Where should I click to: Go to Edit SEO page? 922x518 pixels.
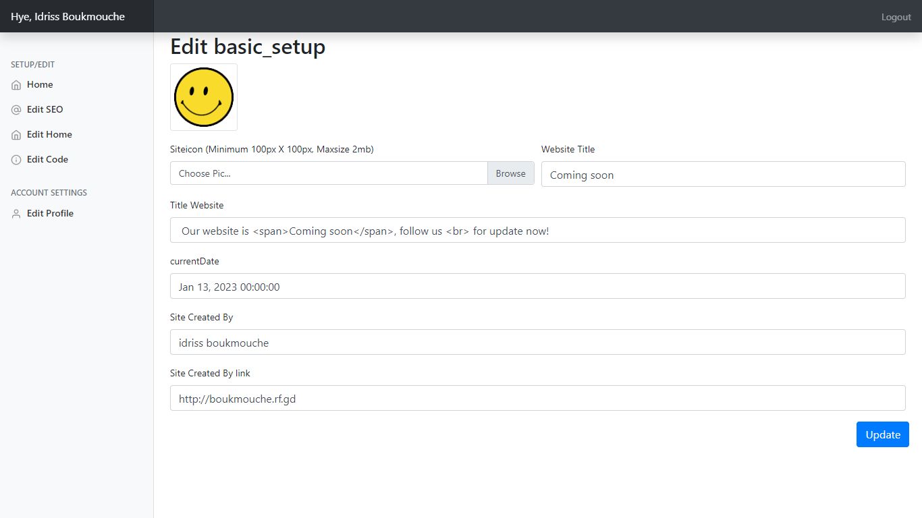click(45, 109)
